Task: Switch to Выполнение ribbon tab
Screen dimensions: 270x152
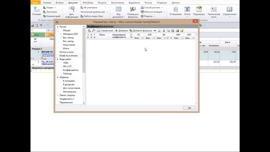Action: click(x=118, y=3)
